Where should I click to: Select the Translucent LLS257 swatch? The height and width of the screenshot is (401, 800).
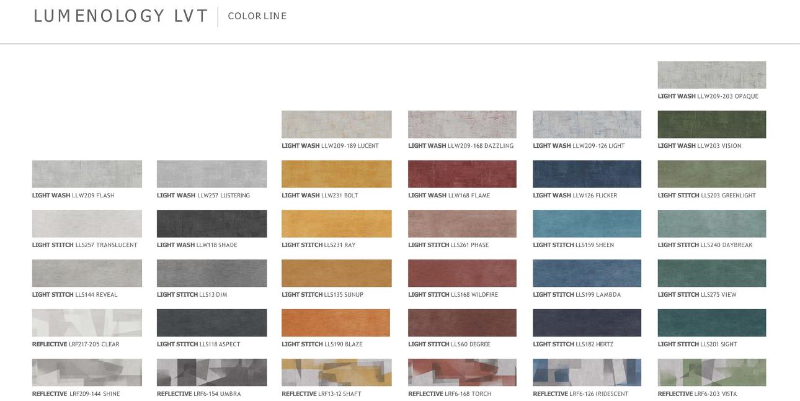87,223
